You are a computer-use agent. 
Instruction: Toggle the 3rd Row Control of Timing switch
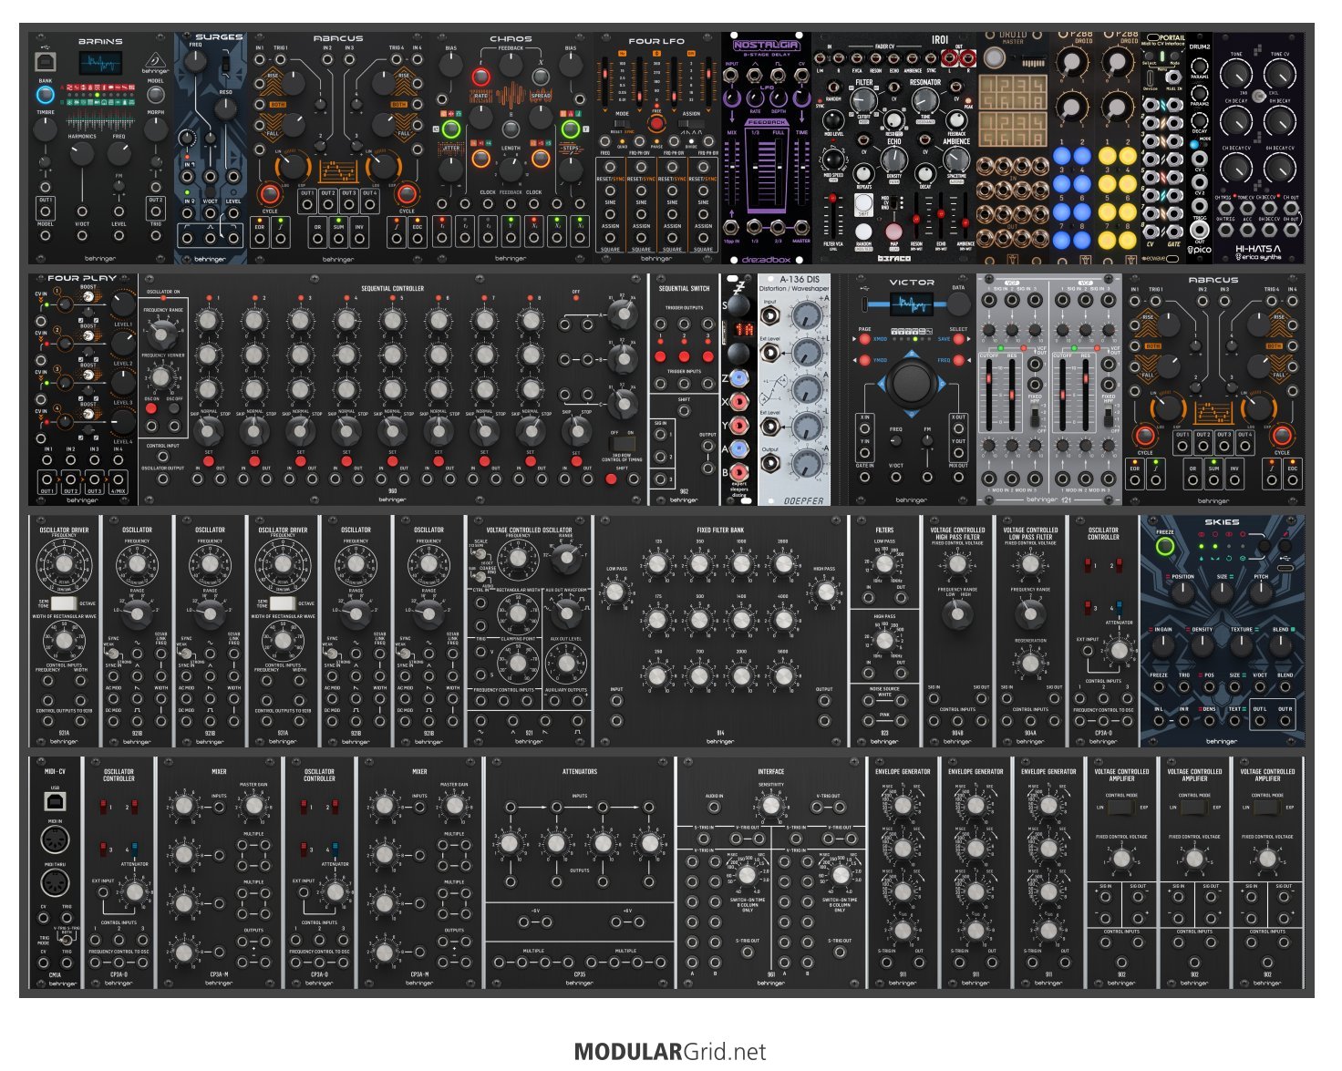pos(623,444)
